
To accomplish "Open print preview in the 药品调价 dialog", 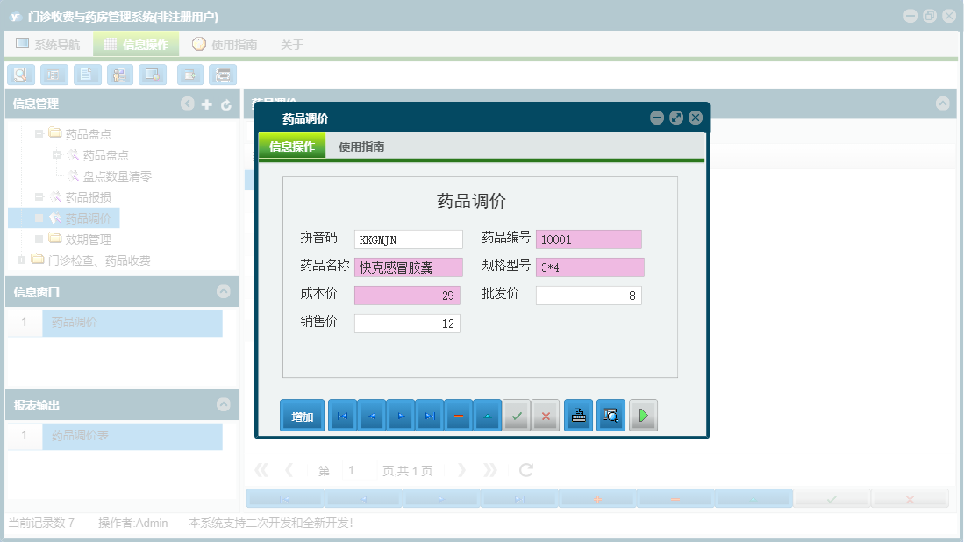I will pos(611,415).
